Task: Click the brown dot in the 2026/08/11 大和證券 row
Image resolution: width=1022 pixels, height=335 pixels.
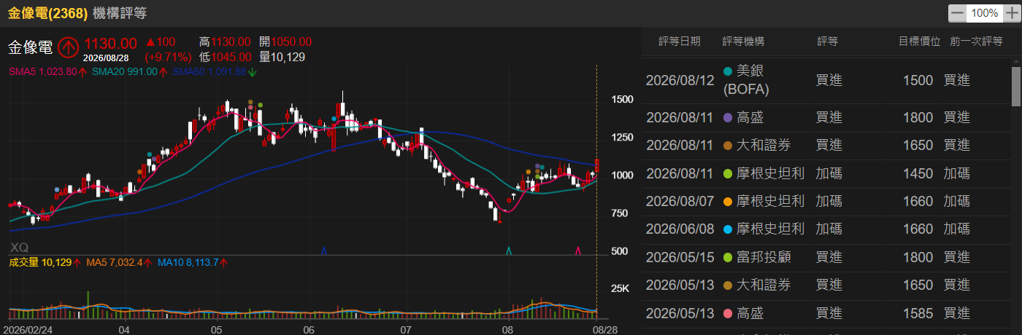Action: coord(727,146)
